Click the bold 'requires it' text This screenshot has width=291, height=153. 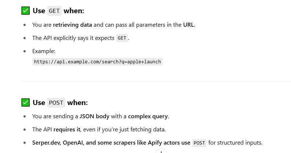click(66, 130)
